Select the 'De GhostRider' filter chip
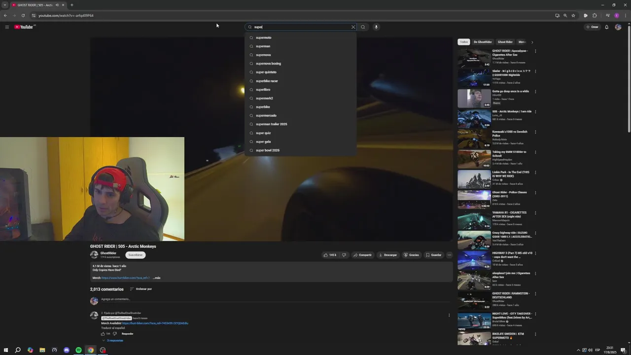The height and width of the screenshot is (355, 631). pyautogui.click(x=483, y=42)
